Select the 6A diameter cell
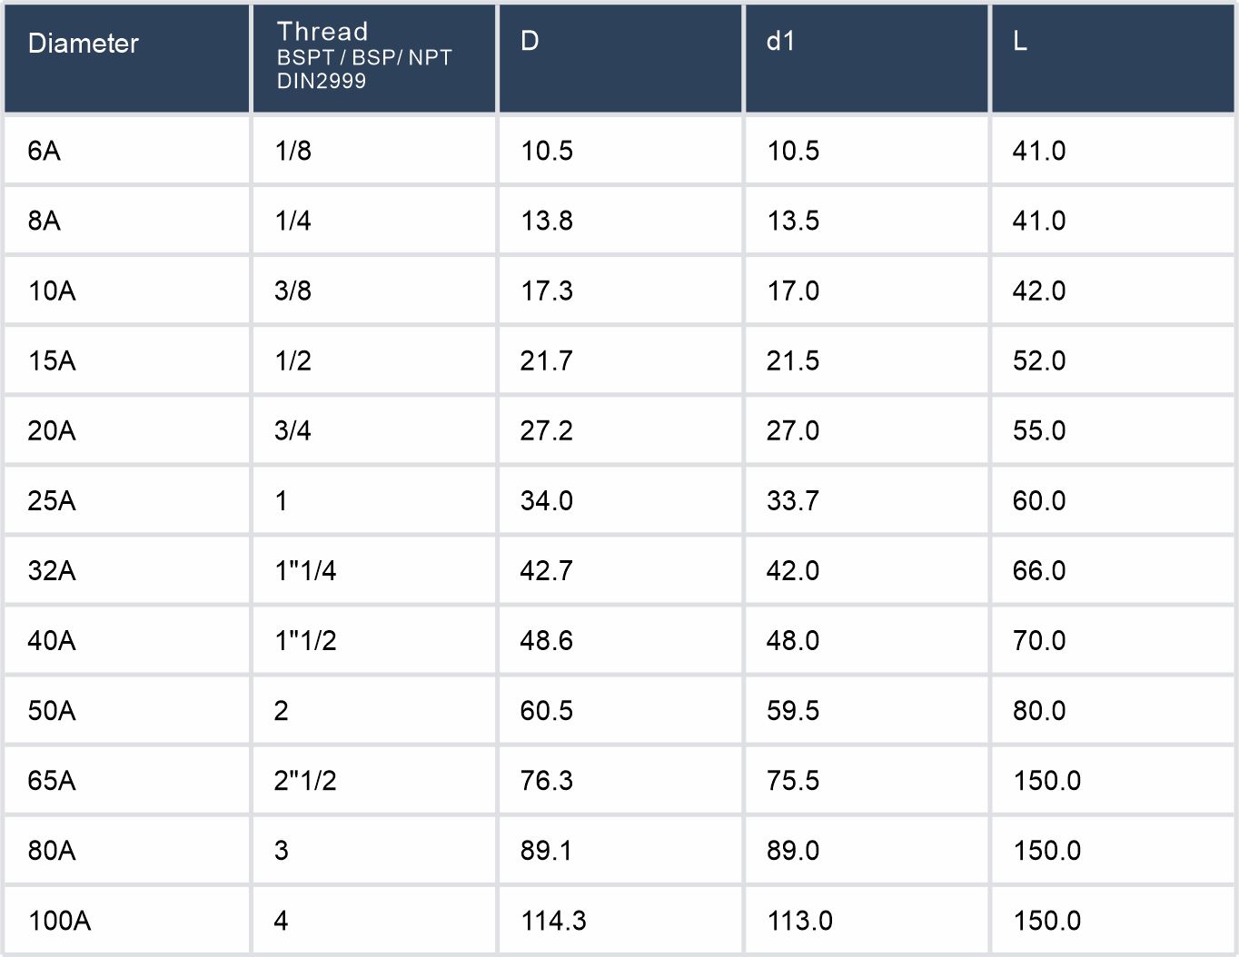Screen dimensions: 1239x957 44,151
